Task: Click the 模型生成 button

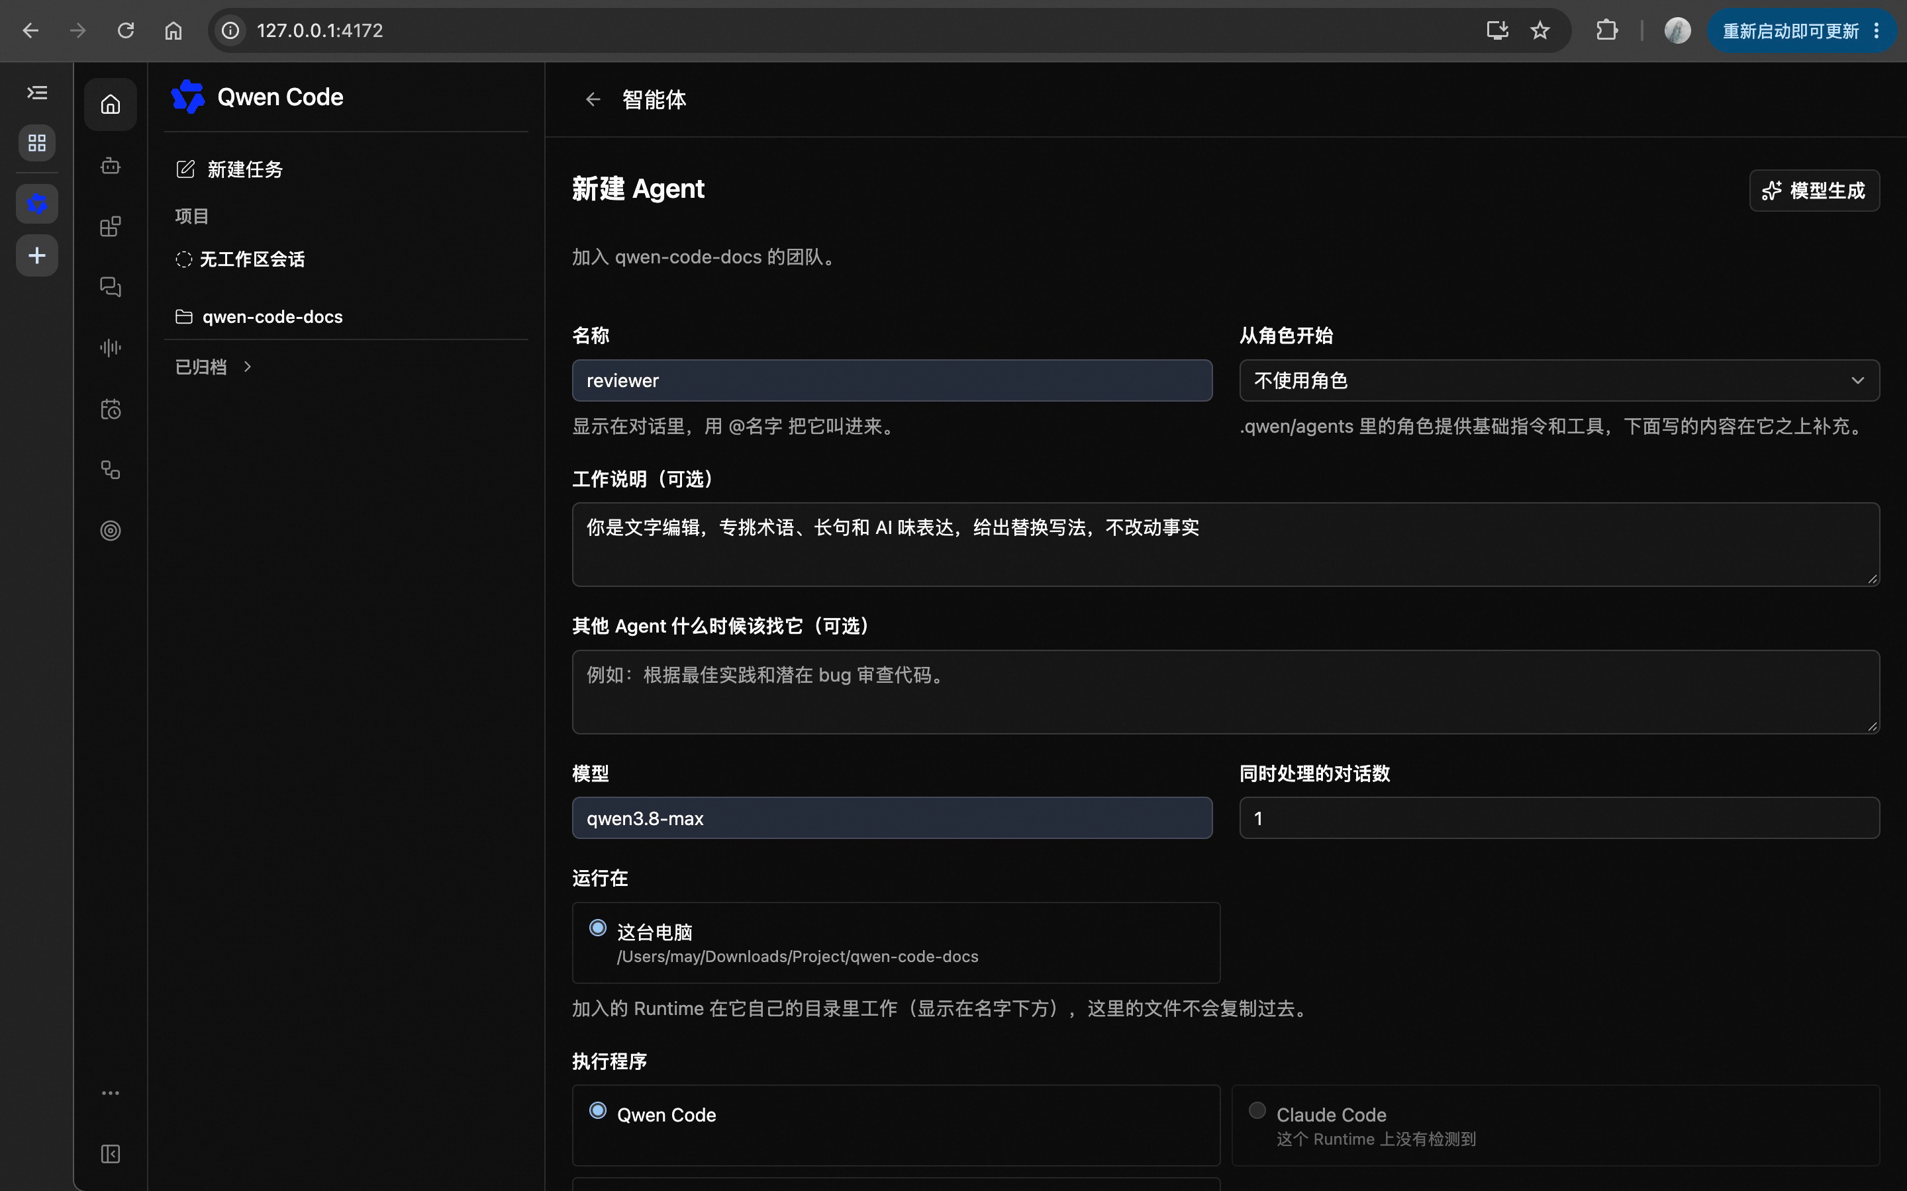Action: (1814, 191)
